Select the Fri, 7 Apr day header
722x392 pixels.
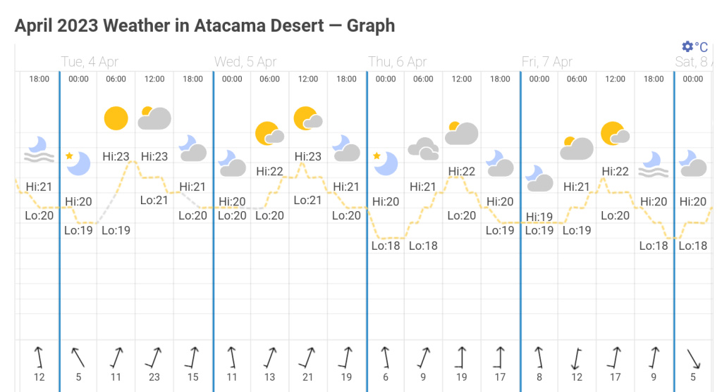click(546, 62)
